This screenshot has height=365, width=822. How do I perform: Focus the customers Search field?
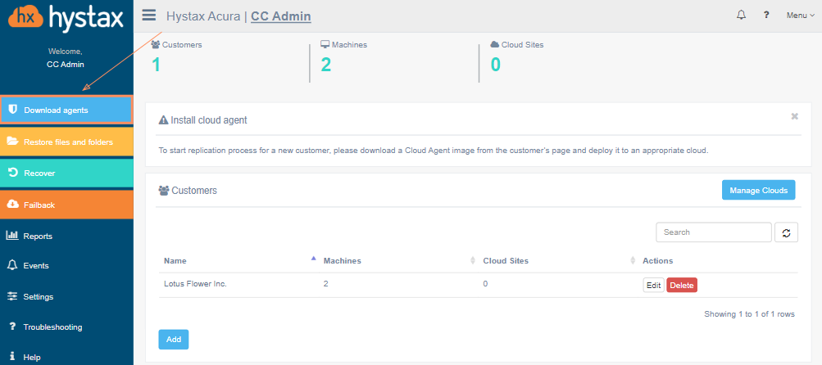pos(714,232)
